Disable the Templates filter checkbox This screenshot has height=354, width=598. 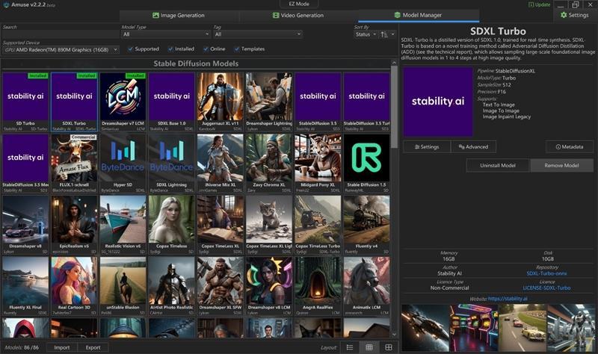(236, 49)
